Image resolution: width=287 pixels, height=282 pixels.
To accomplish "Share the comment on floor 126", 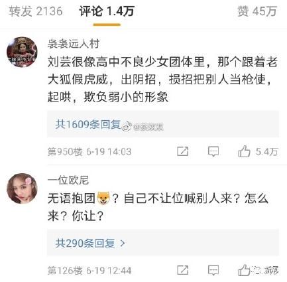I will 183,270.
